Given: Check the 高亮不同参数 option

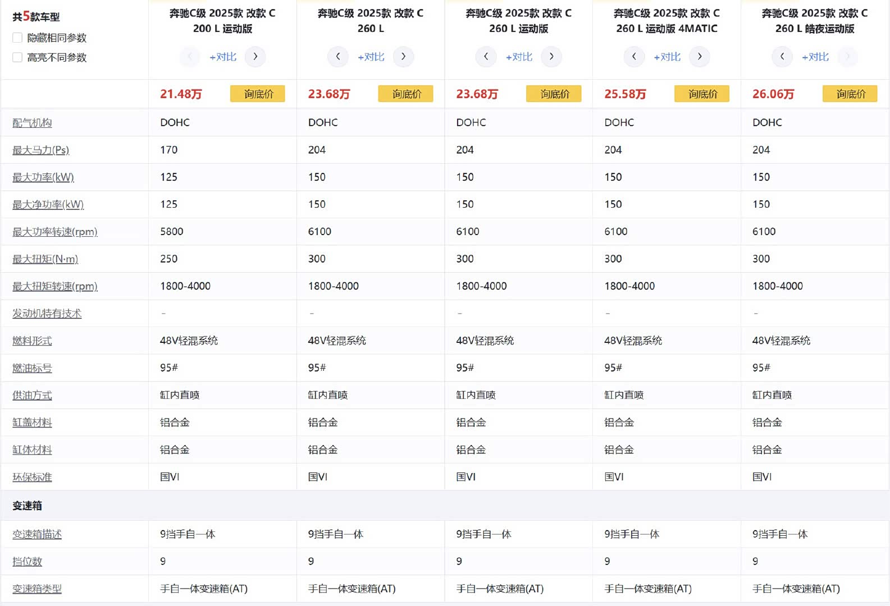Looking at the screenshot, I should 17,57.
